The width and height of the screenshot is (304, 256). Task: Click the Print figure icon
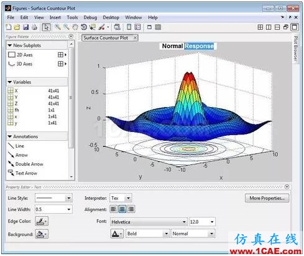(34, 27)
